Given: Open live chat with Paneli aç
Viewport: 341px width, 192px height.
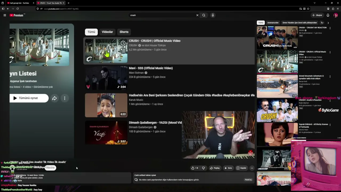Looking at the screenshot, I should click(248, 180).
